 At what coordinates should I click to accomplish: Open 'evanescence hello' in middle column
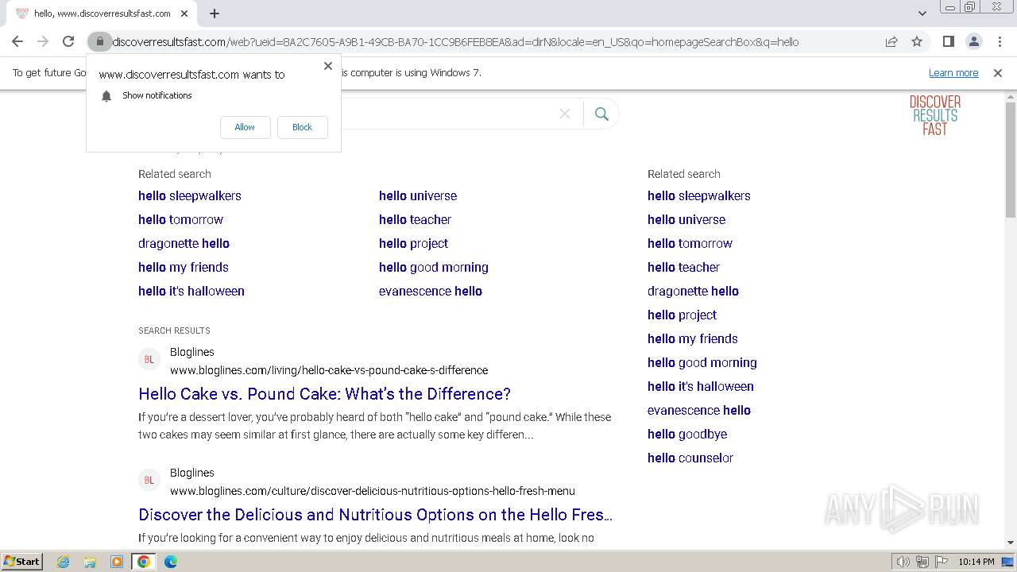431,291
